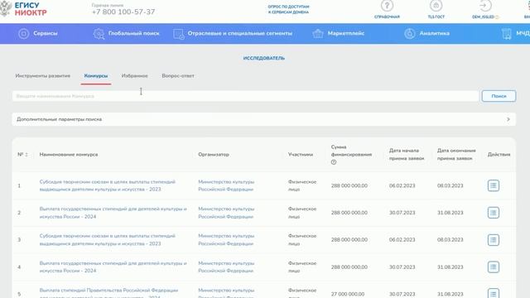Click the TLS ГОСТ icon
530x298 pixels.
[x=436, y=6]
